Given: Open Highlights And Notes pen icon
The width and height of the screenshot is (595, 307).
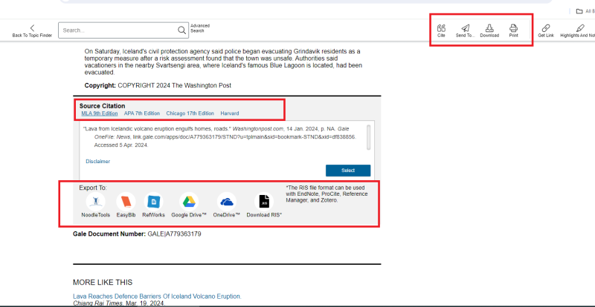Looking at the screenshot, I should (x=579, y=28).
